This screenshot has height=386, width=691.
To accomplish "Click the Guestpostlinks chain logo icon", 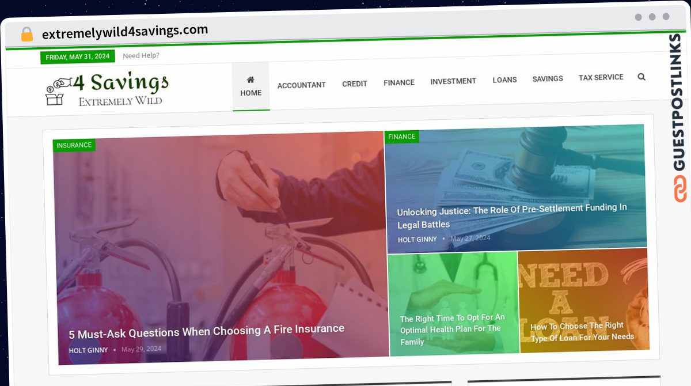I will pyautogui.click(x=680, y=188).
